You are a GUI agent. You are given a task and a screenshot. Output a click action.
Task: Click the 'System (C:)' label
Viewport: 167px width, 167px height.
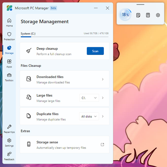[28, 34]
